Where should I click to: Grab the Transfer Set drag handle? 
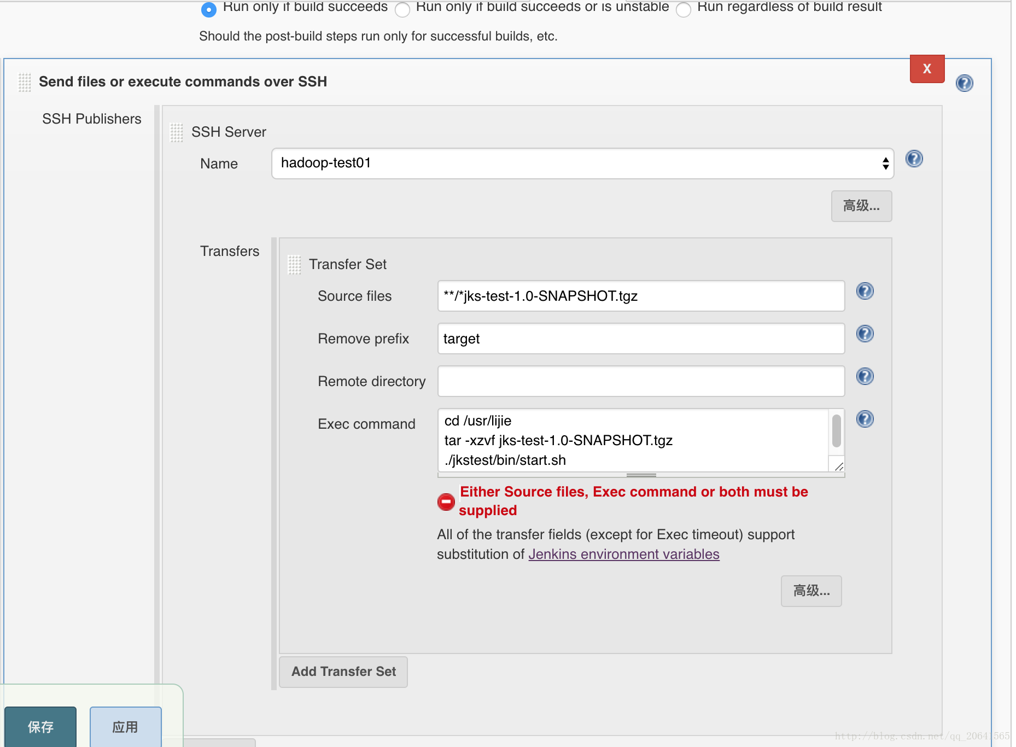tap(294, 265)
